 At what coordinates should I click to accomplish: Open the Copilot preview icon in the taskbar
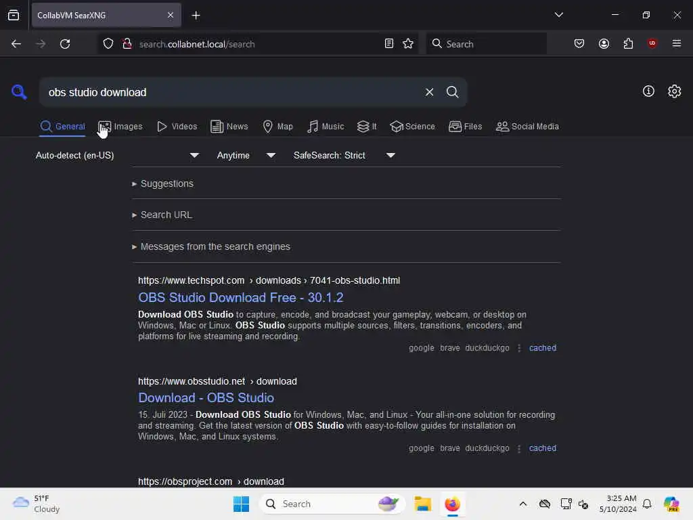point(671,504)
